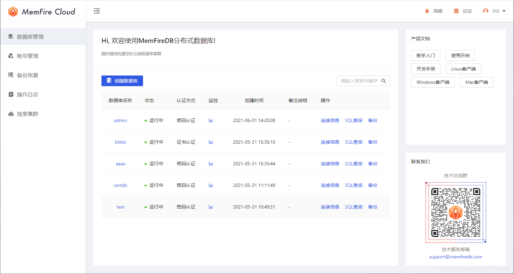The width and height of the screenshot is (514, 274).
Task: Open the Mac客户端 download button
Action: (477, 82)
